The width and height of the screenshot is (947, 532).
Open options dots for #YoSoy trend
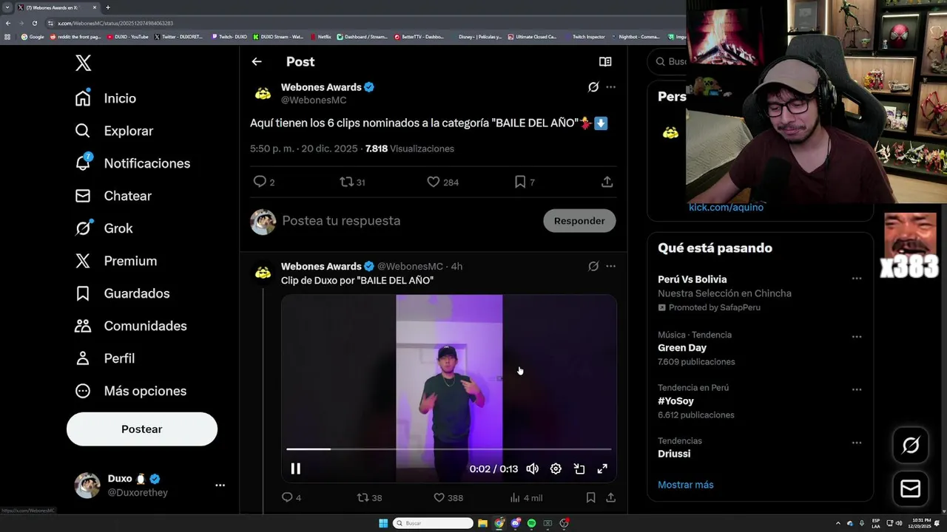point(857,389)
